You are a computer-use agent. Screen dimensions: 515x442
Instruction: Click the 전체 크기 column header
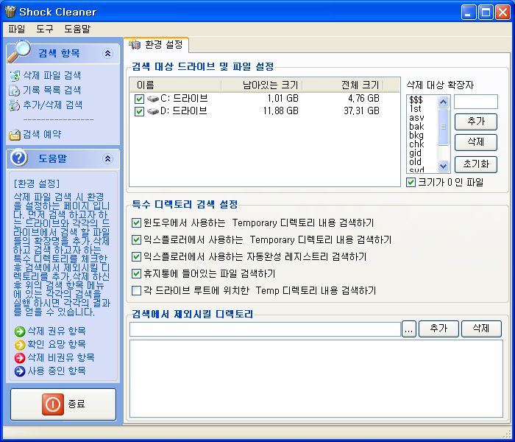pyautogui.click(x=343, y=85)
